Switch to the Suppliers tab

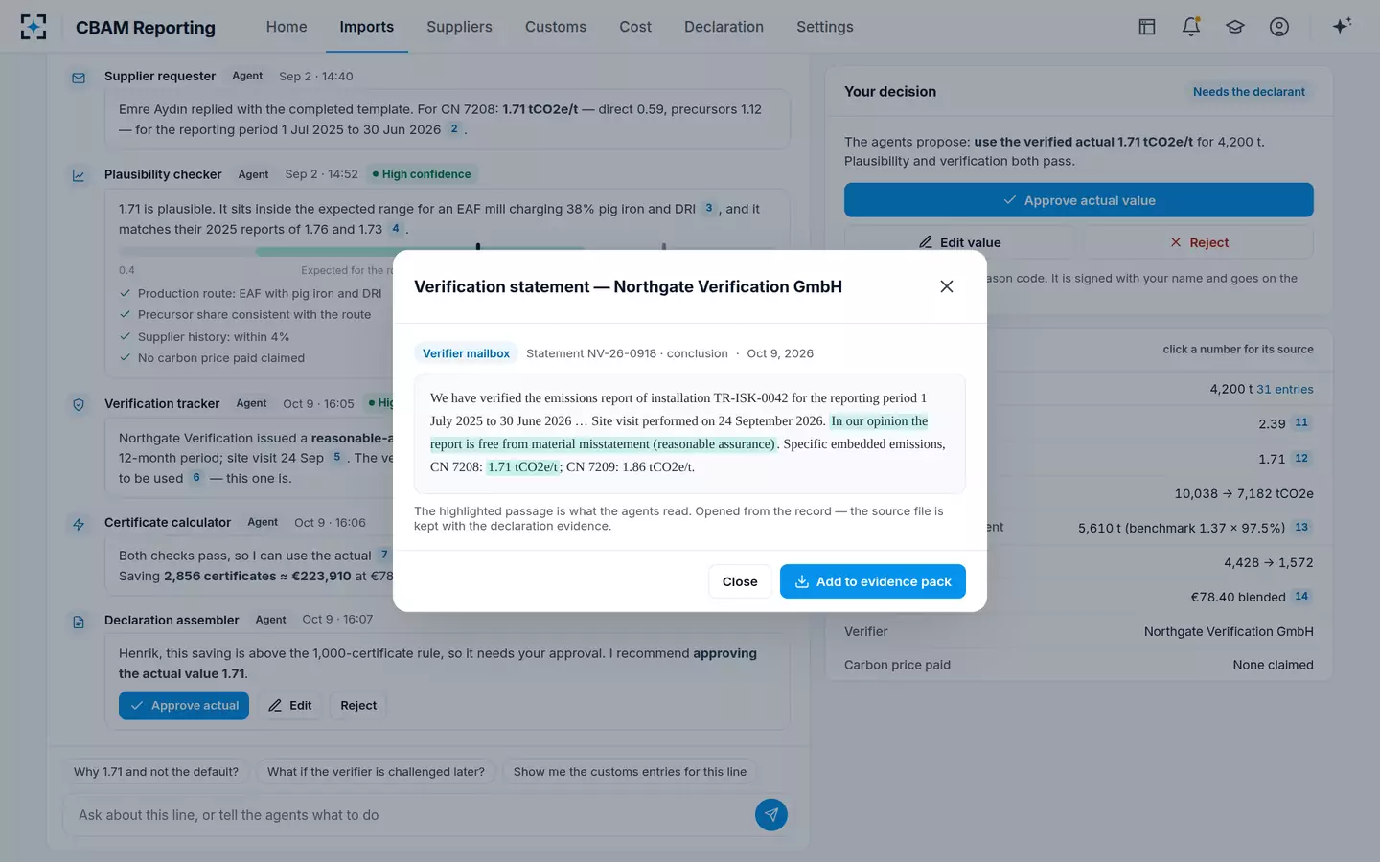pos(459,27)
